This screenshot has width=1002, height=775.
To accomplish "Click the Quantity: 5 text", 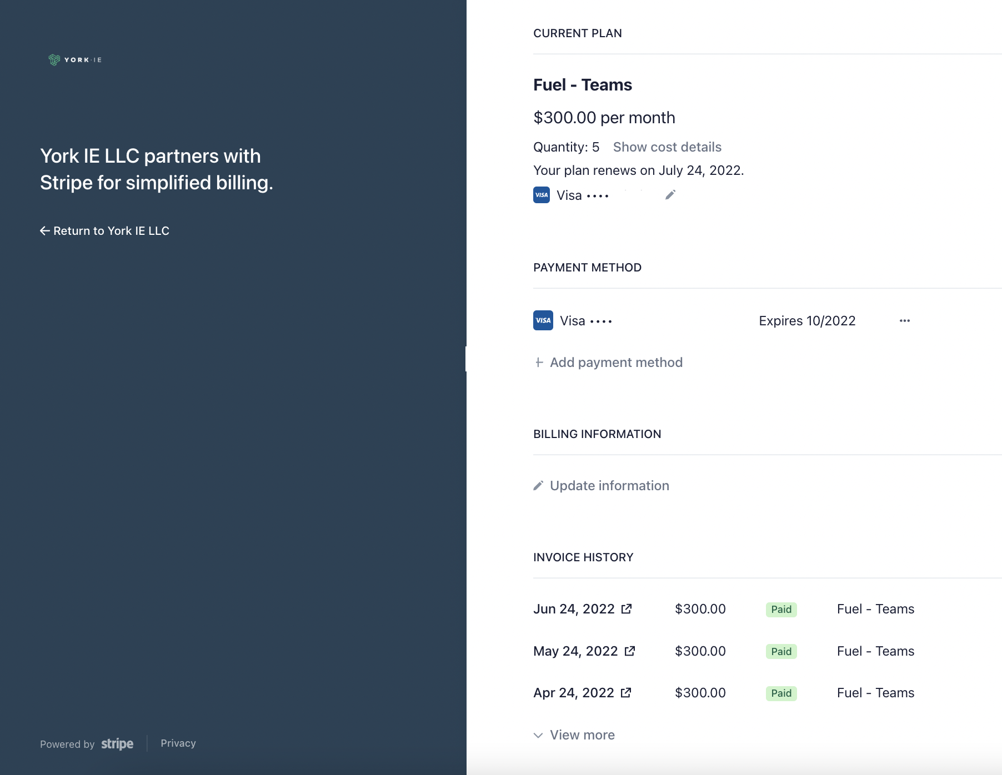I will (x=567, y=147).
